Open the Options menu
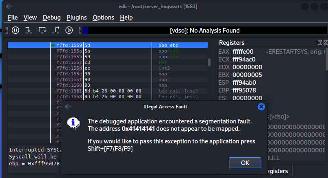 103,18
